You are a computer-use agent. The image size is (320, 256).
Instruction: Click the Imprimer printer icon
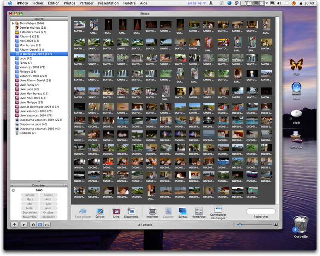(152, 211)
